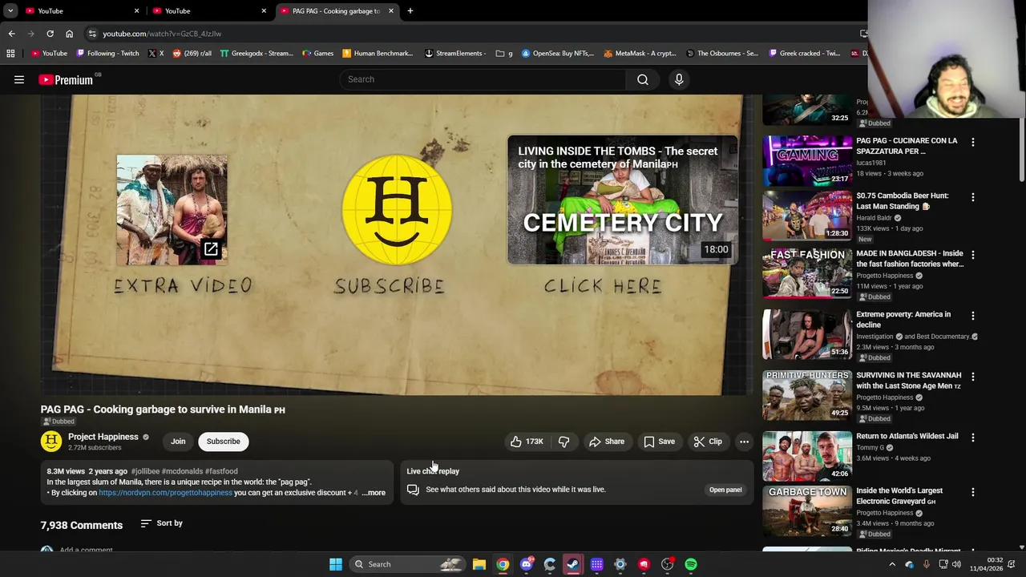The width and height of the screenshot is (1026, 577).
Task: Open the Human Benchmark bookmark
Action: pyautogui.click(x=378, y=54)
